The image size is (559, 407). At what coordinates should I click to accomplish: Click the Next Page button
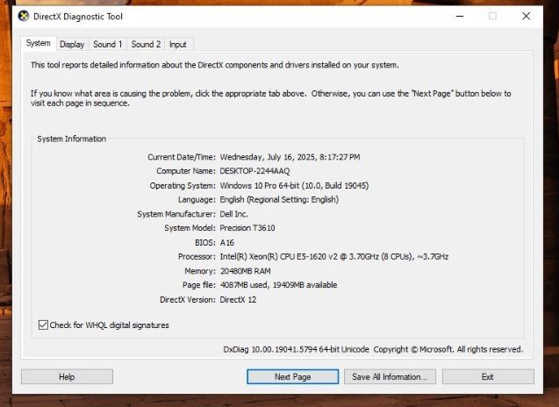coord(293,376)
